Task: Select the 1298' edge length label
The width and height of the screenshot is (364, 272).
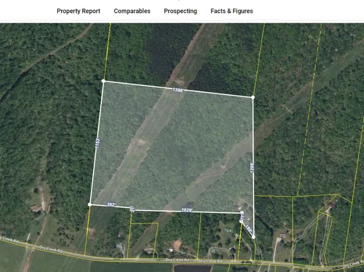Action: 252,168
